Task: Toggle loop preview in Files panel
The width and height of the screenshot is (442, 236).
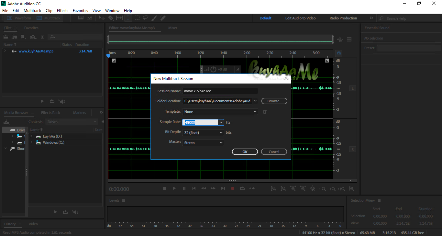Action: point(52,101)
